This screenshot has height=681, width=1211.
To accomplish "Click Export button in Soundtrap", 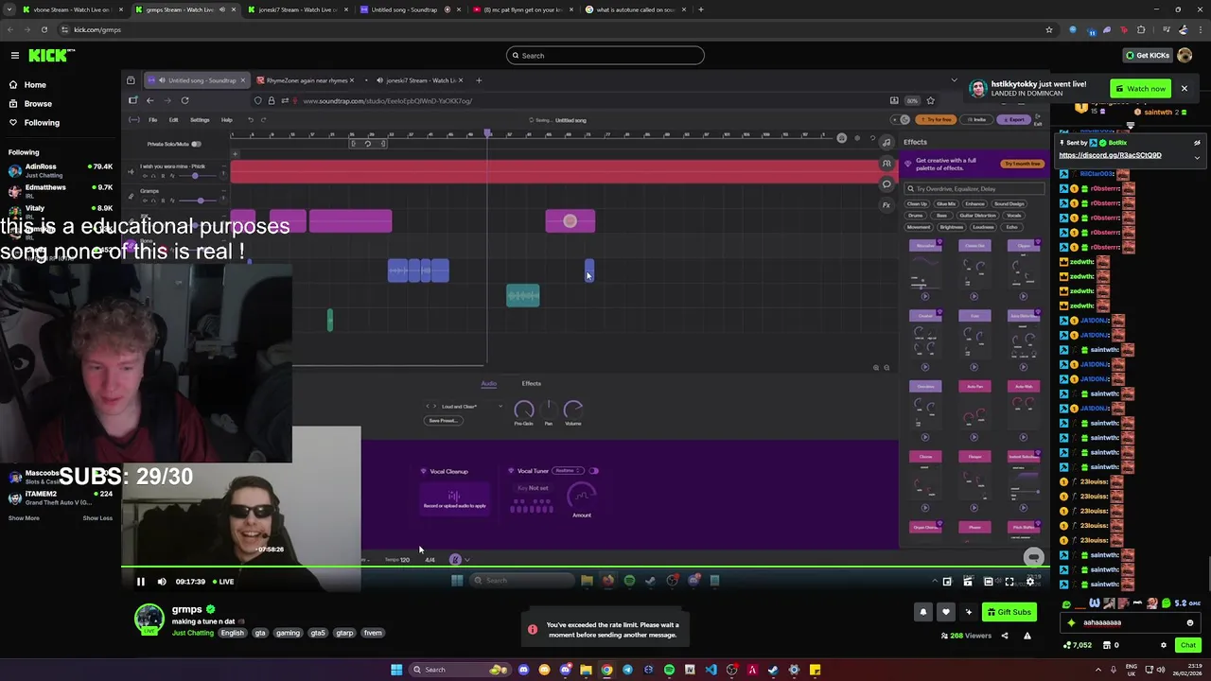I will (1016, 120).
